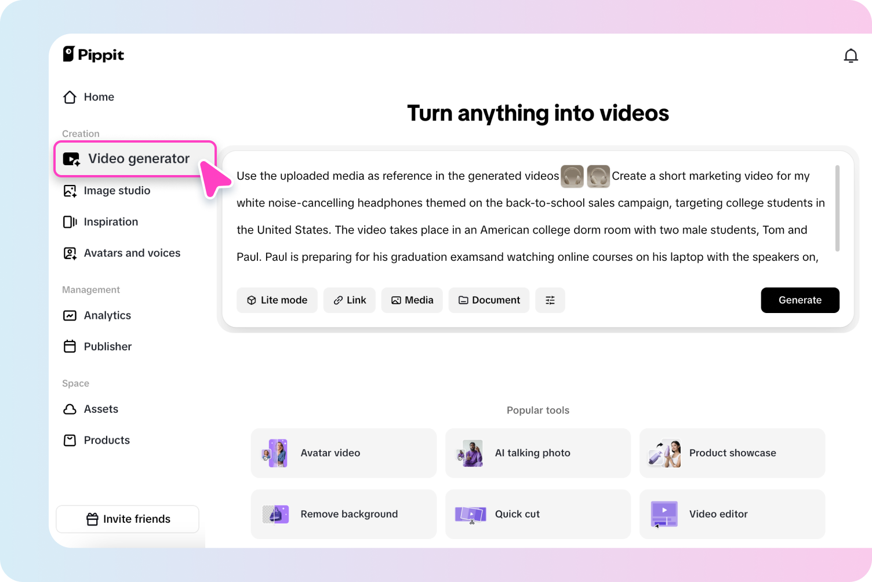The width and height of the screenshot is (872, 582).
Task: Launch the Video editor
Action: tap(732, 514)
